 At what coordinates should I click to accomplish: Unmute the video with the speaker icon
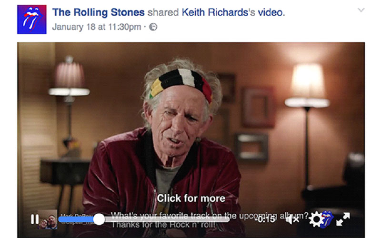[x=292, y=219]
